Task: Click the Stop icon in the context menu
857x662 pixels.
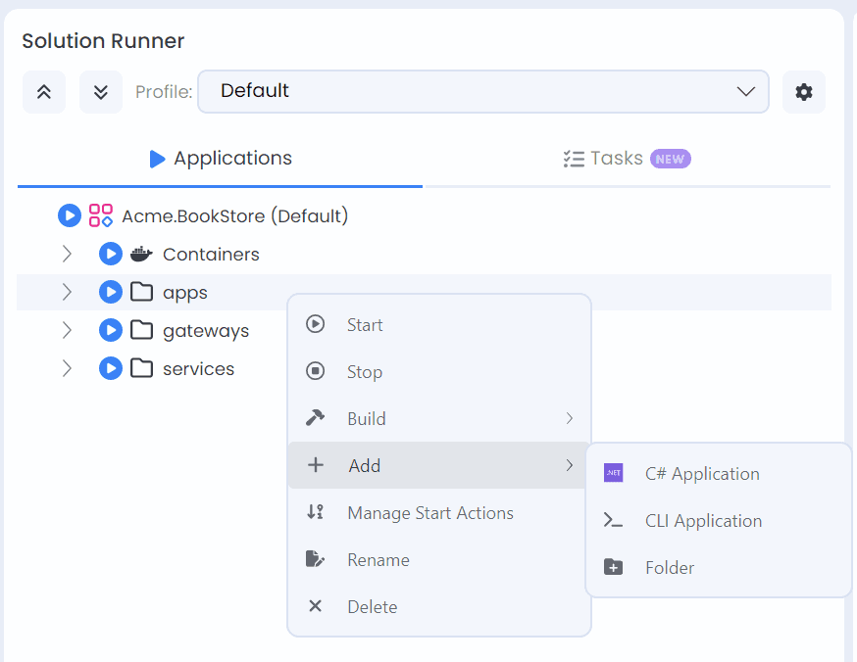Action: click(315, 371)
